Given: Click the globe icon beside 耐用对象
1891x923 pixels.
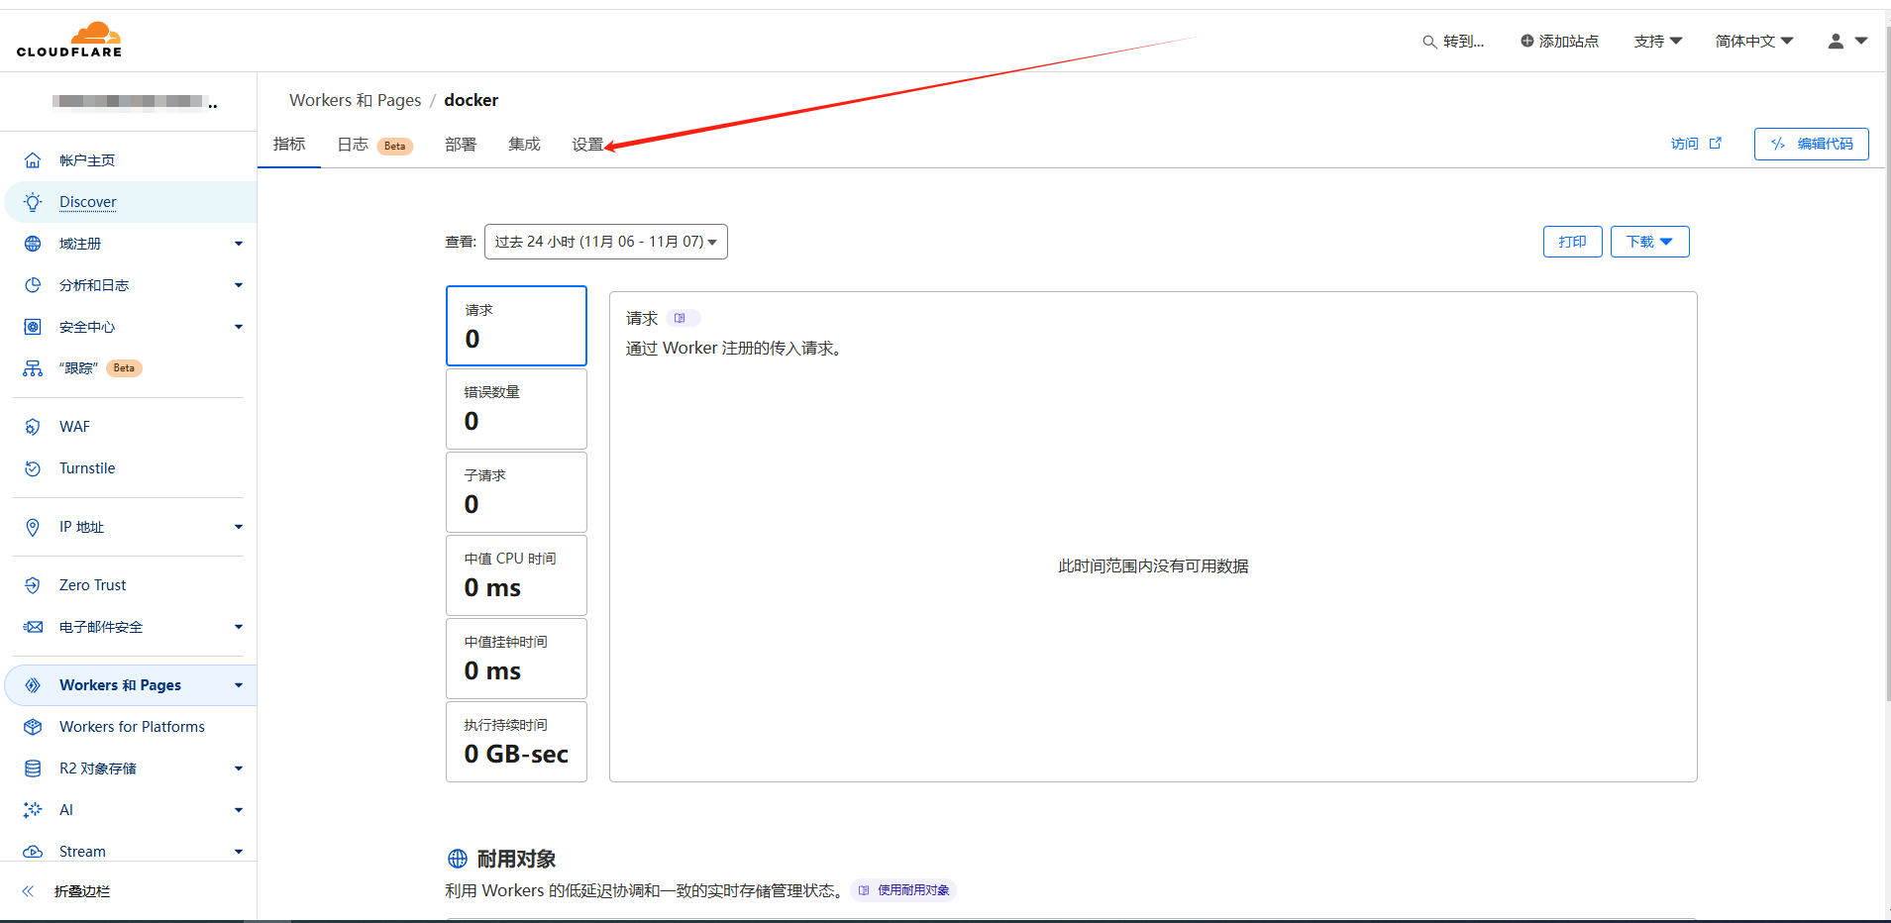Looking at the screenshot, I should point(458,859).
